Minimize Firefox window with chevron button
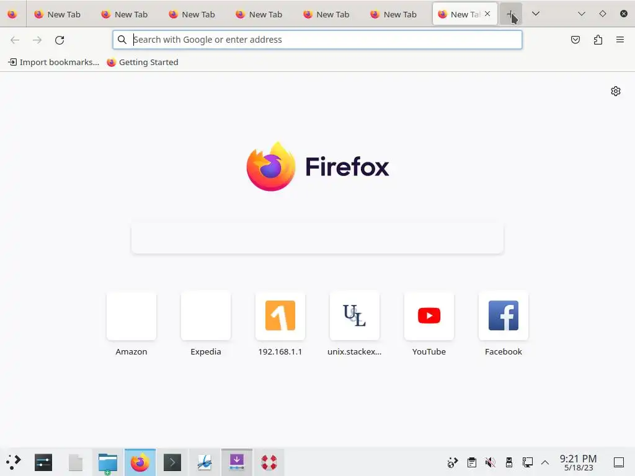Viewport: 635px width, 476px height. pos(582,14)
